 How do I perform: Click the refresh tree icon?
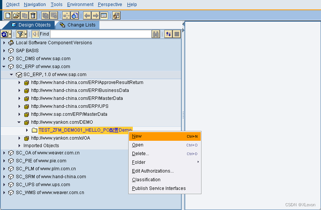pos(5,34)
